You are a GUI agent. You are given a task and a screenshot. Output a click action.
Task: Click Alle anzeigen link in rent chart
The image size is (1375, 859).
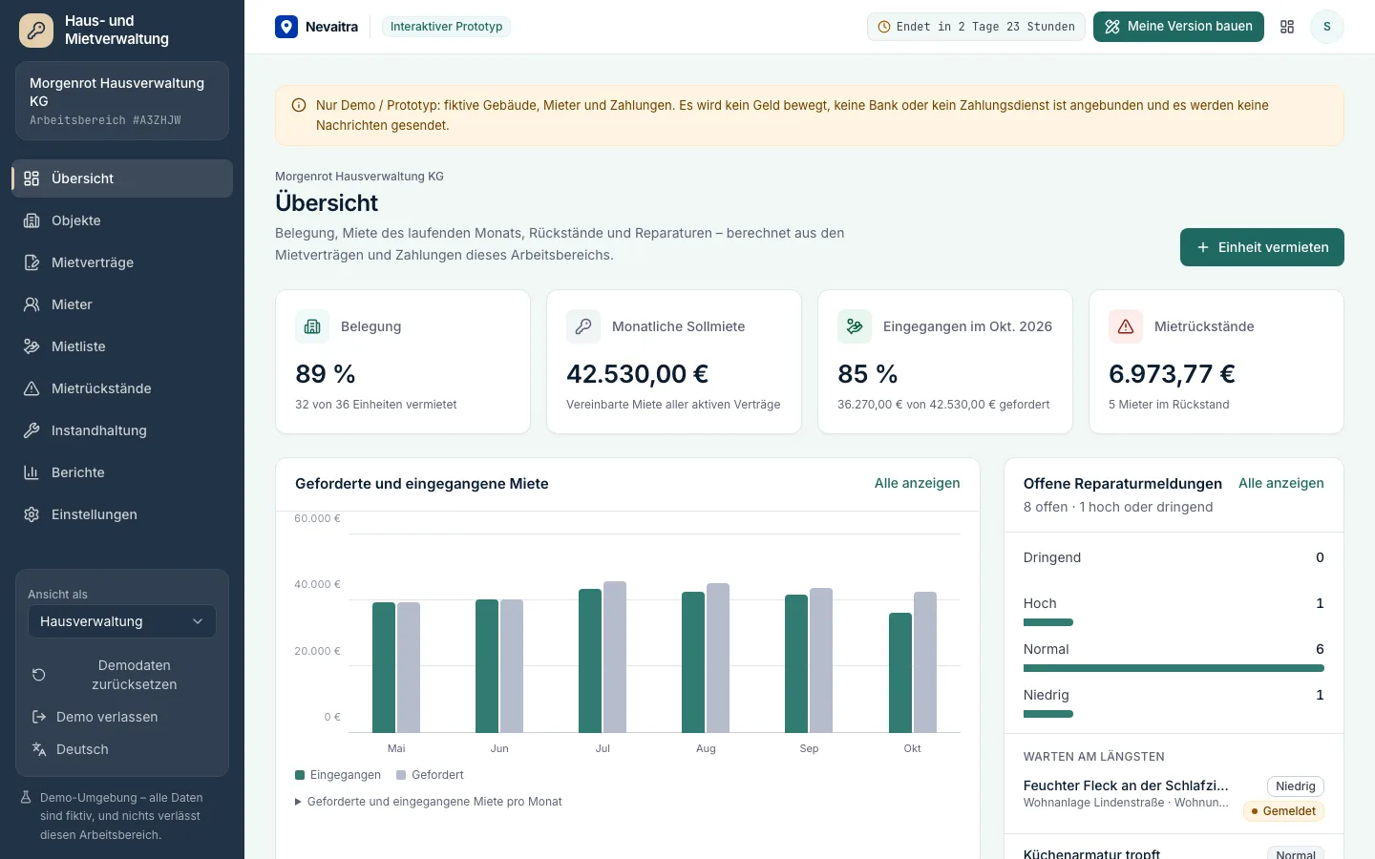pyautogui.click(x=918, y=483)
